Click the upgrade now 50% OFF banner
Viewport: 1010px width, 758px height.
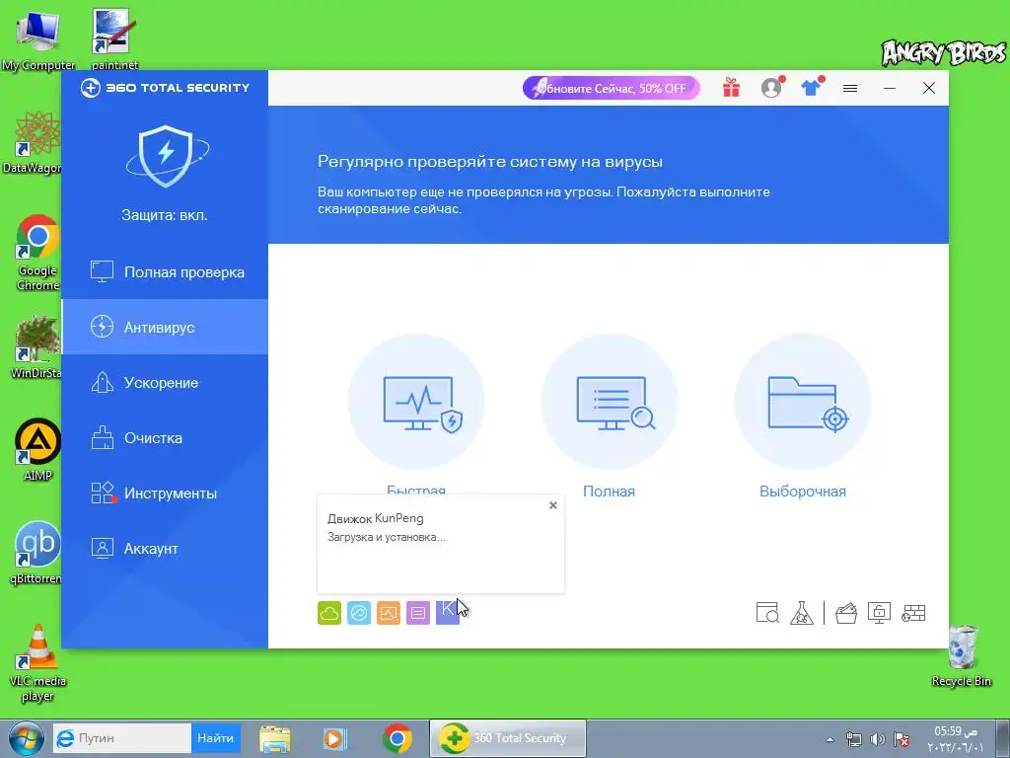[x=611, y=88]
